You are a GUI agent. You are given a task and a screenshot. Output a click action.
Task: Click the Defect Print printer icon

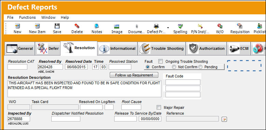click(156, 26)
